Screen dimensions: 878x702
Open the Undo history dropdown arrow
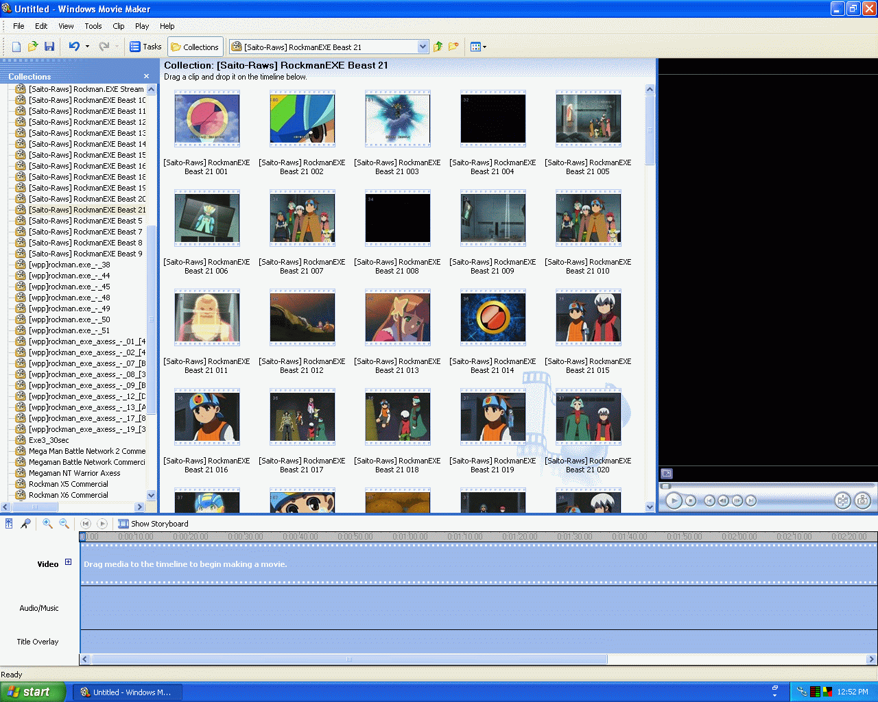click(x=87, y=47)
